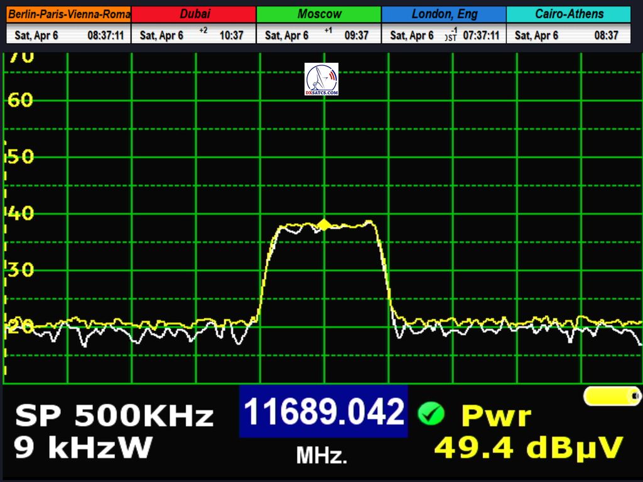The width and height of the screenshot is (643, 482).
Task: Click the 40 level axis label
Action: coord(21,213)
